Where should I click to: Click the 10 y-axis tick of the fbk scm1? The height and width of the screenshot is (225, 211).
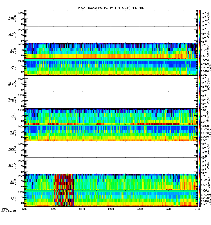coord(22,203)
